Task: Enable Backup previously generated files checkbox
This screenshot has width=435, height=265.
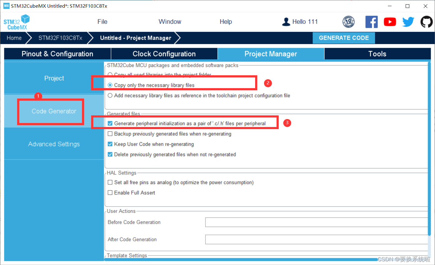Action: click(x=110, y=134)
